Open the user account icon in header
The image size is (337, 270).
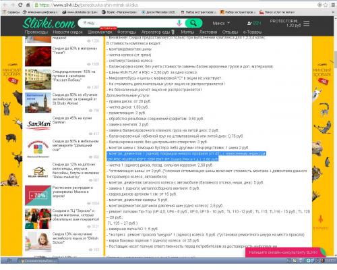click(x=249, y=23)
